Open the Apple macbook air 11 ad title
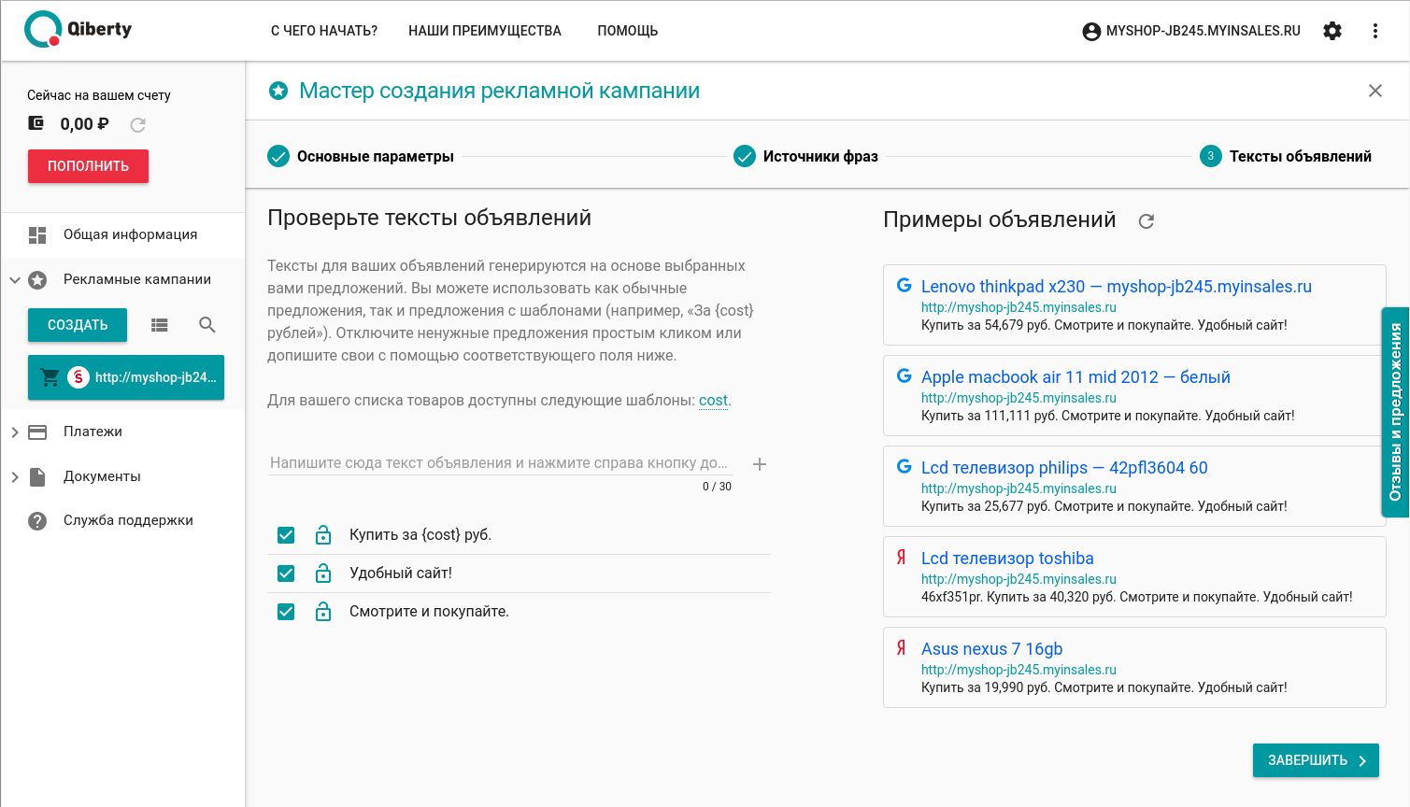The width and height of the screenshot is (1410, 807). pyautogui.click(x=1075, y=377)
